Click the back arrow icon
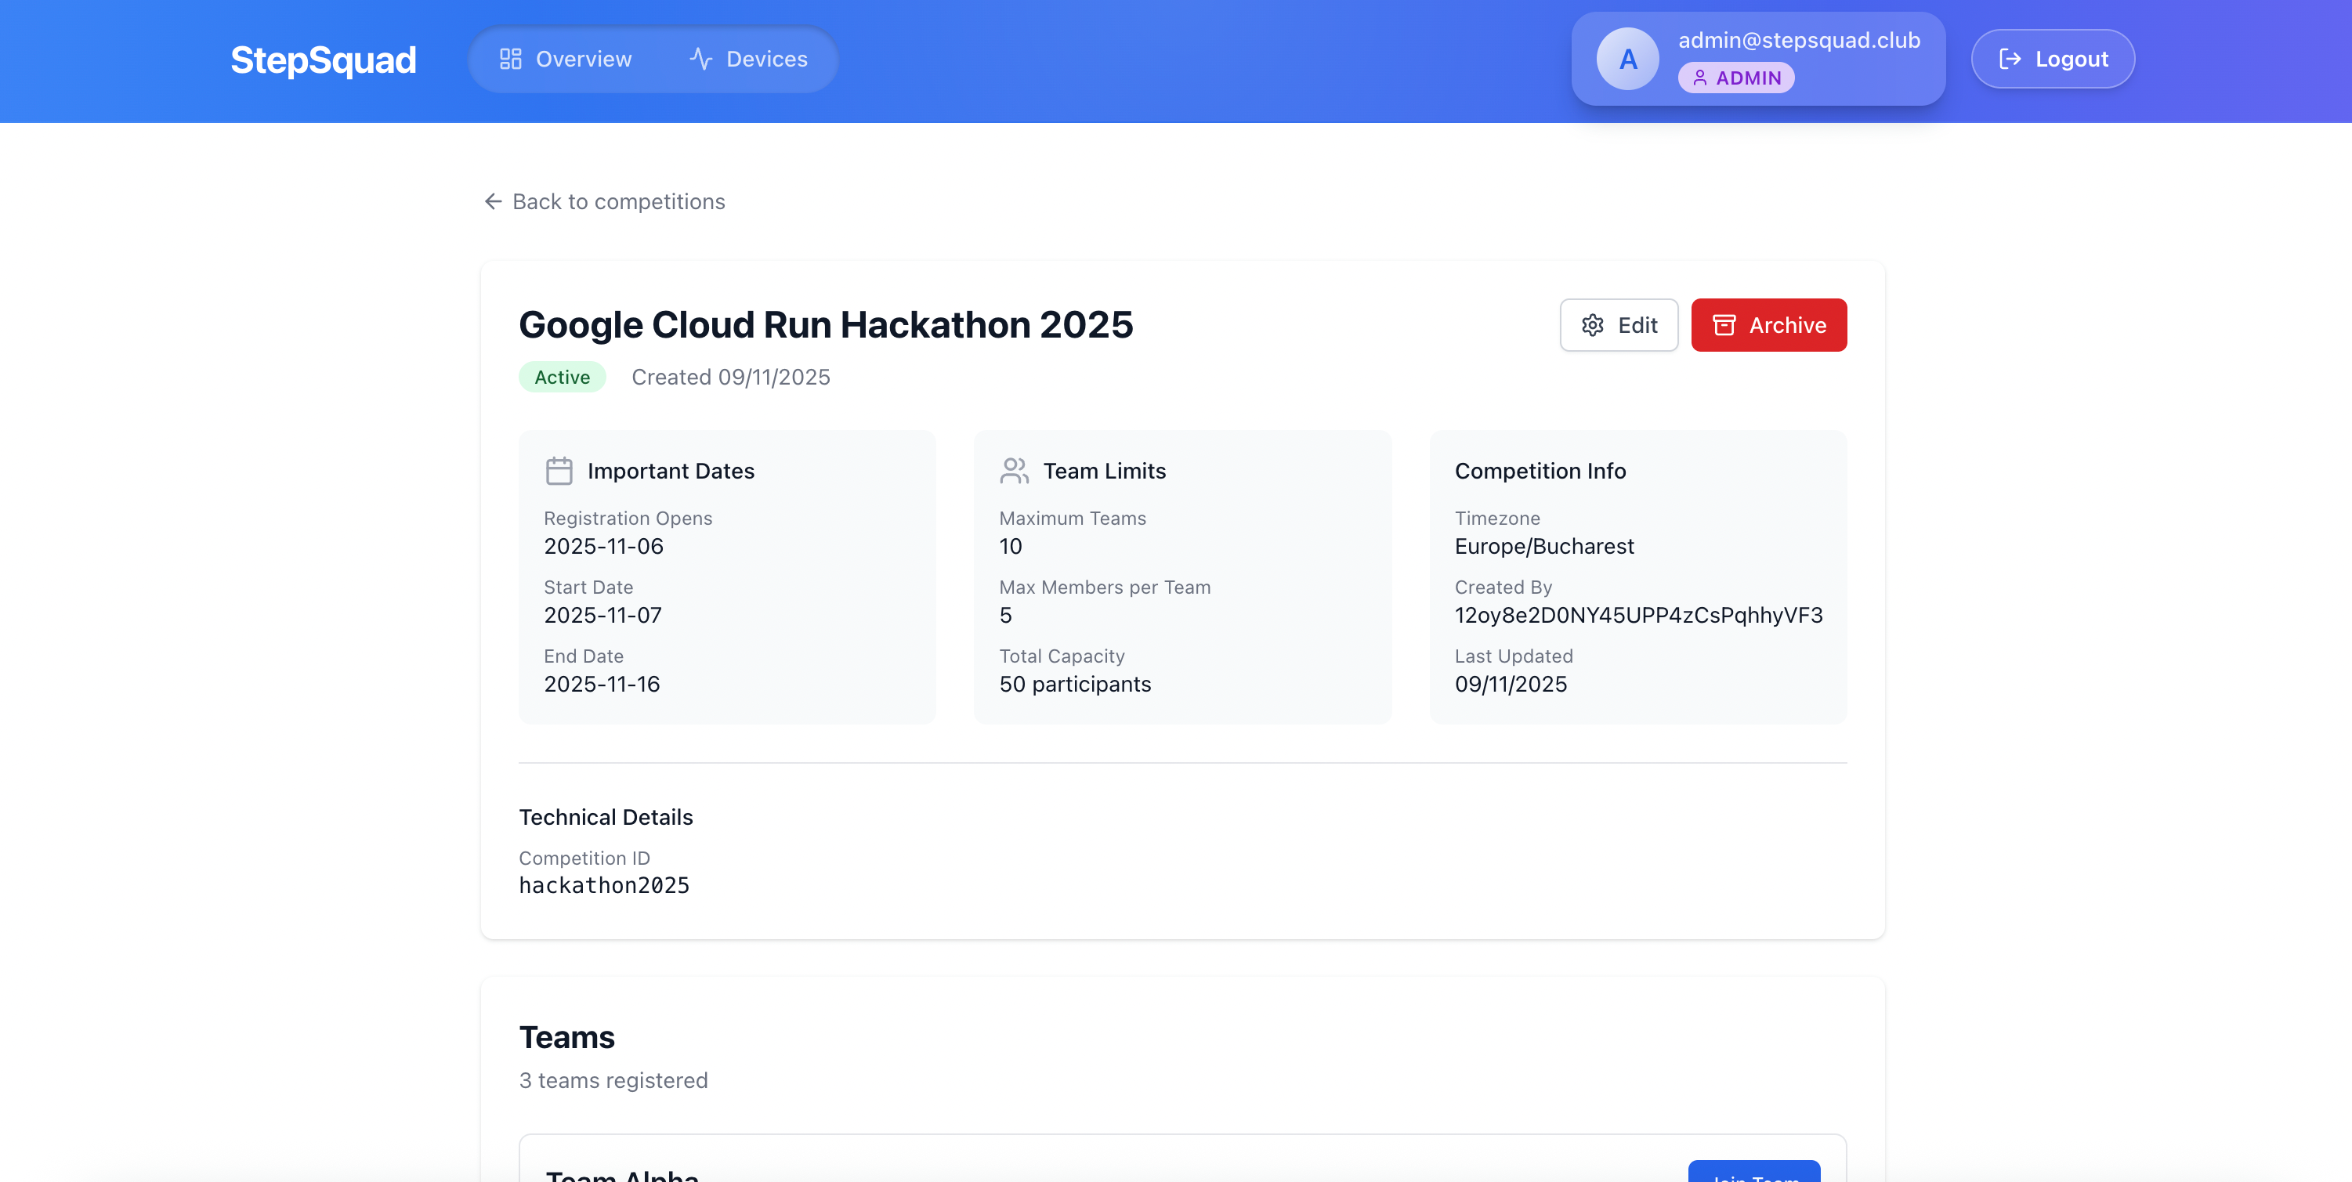Image resolution: width=2352 pixels, height=1182 pixels. (x=493, y=202)
